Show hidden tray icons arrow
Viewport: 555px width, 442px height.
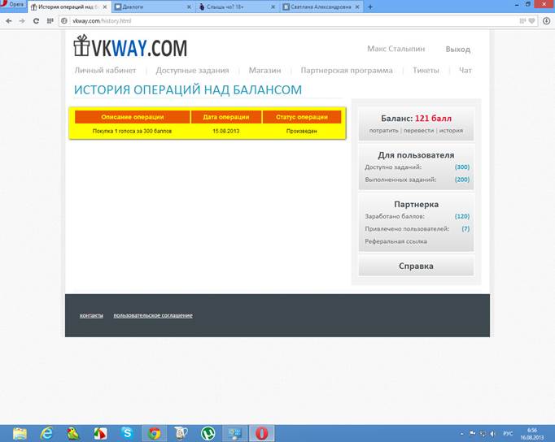[461, 434]
